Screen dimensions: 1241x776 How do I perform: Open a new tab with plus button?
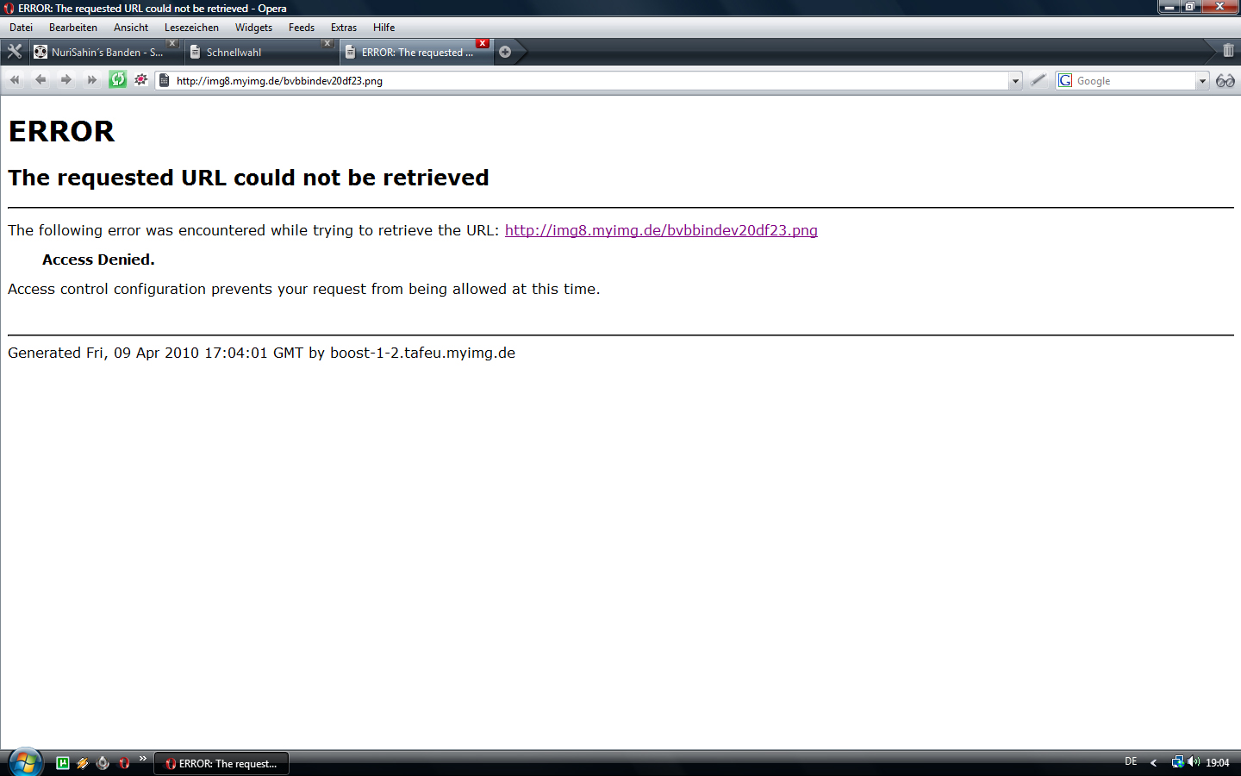coord(505,52)
